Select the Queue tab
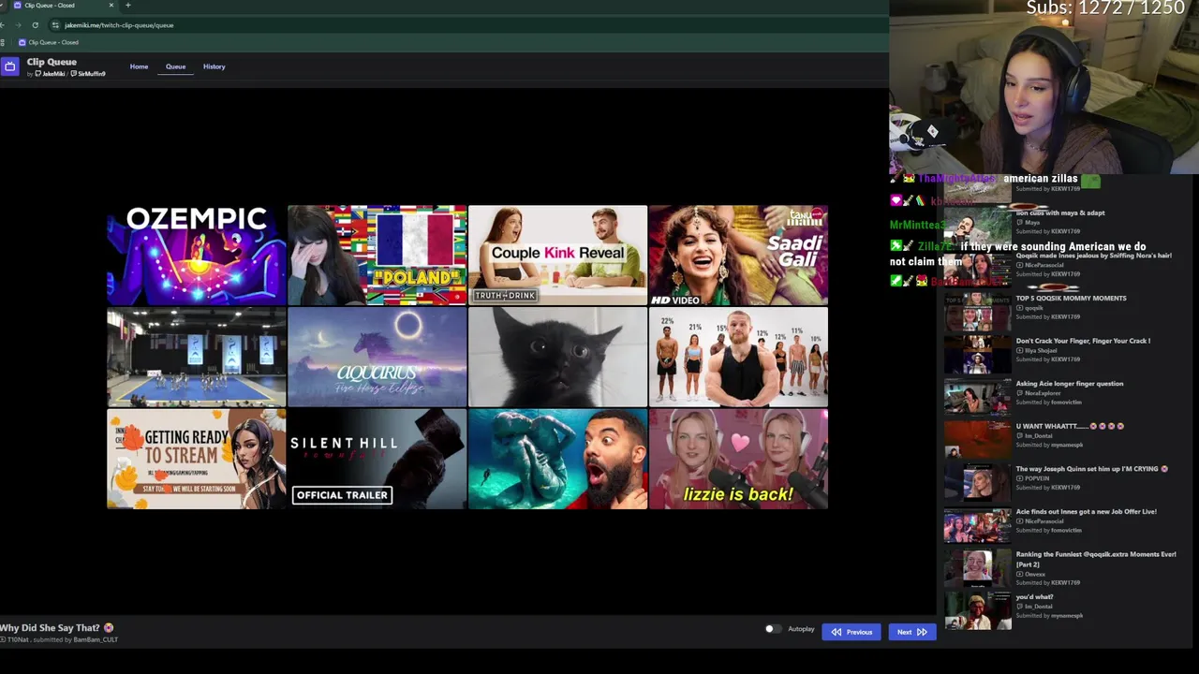 (x=175, y=66)
